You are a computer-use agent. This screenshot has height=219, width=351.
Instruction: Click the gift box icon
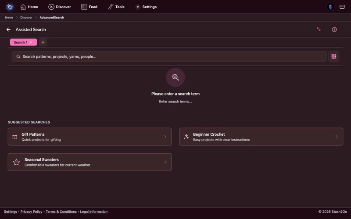[x=15, y=137]
